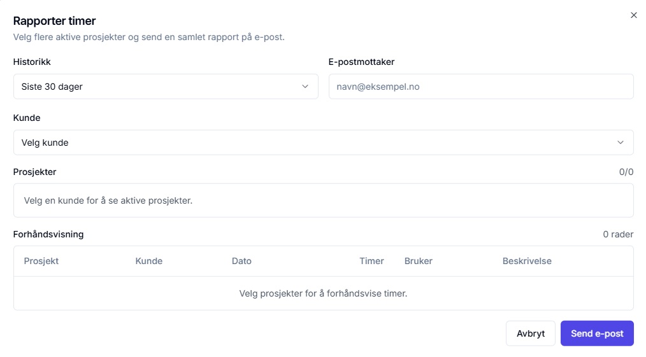Click the Prosjekter section label

click(34, 172)
